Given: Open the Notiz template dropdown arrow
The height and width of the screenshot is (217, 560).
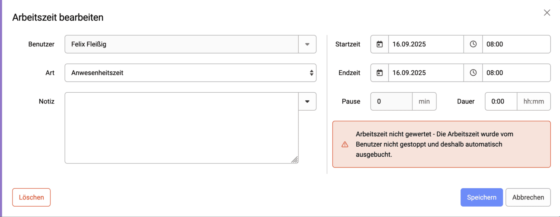Looking at the screenshot, I should click(x=307, y=102).
